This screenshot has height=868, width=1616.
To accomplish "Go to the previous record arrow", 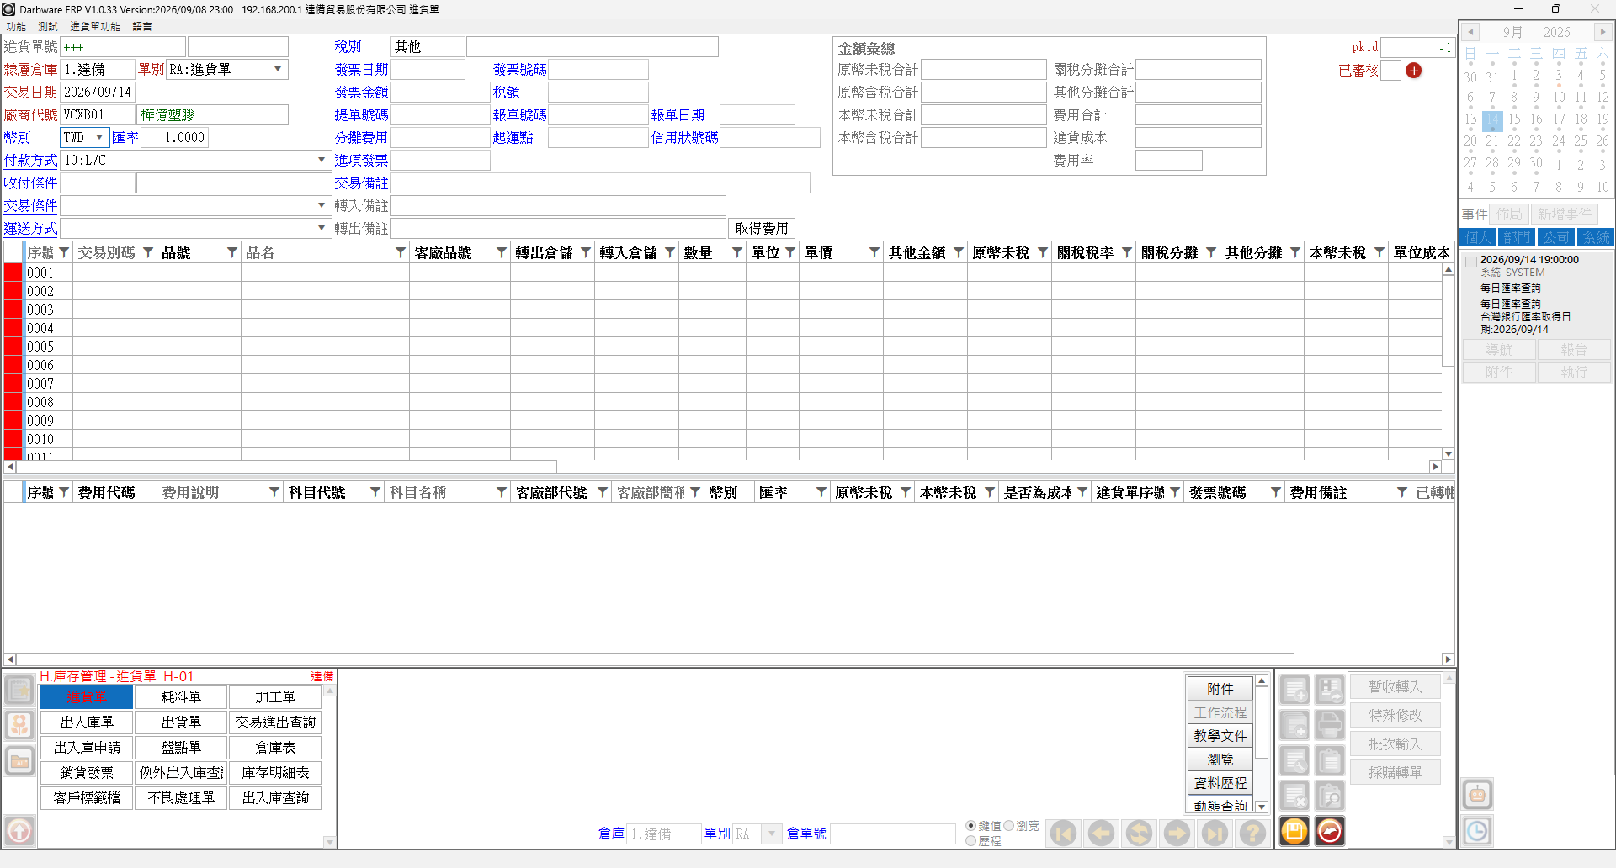I will pyautogui.click(x=1101, y=834).
